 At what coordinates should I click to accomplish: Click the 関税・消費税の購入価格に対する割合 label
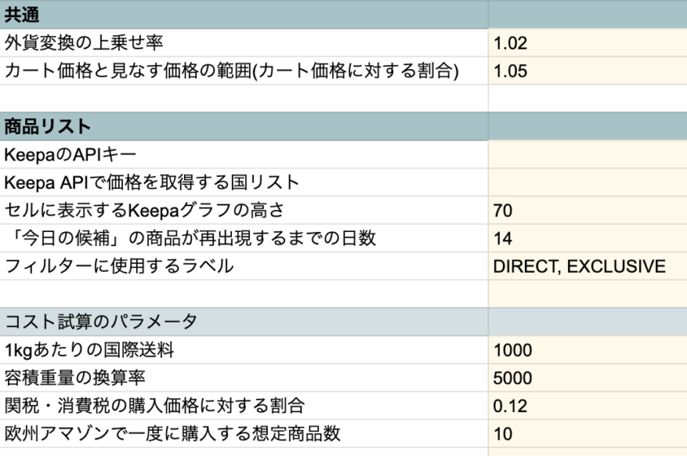coord(243,406)
